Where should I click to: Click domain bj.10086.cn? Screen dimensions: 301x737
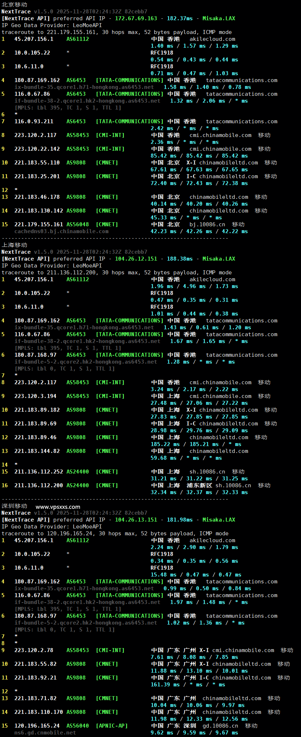[x=207, y=224]
